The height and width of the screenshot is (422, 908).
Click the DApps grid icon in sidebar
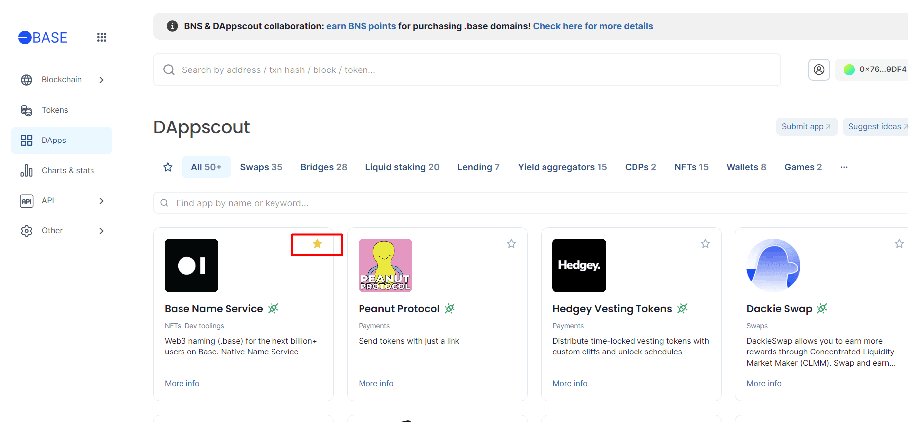click(27, 141)
